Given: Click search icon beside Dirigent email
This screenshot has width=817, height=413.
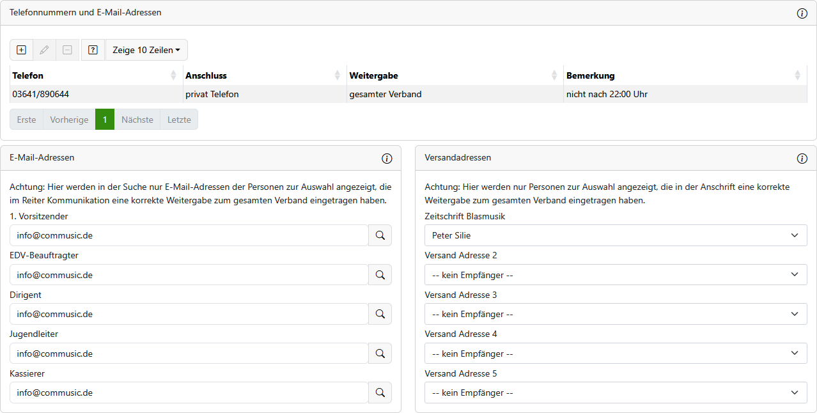Looking at the screenshot, I should 380,314.
